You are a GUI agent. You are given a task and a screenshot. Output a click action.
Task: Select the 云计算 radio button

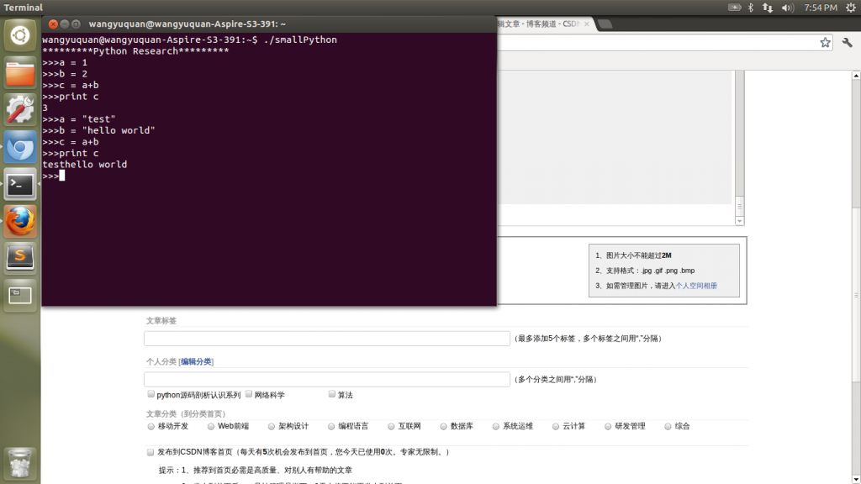[x=556, y=426]
